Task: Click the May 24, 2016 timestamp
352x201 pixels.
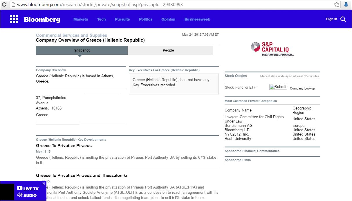Action: tap(201, 34)
